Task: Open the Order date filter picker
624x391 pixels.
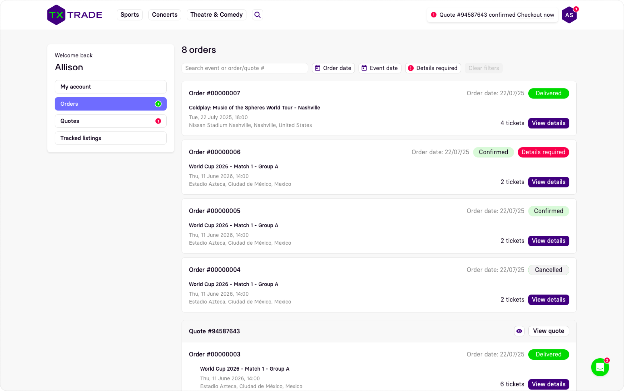Action: coord(333,68)
